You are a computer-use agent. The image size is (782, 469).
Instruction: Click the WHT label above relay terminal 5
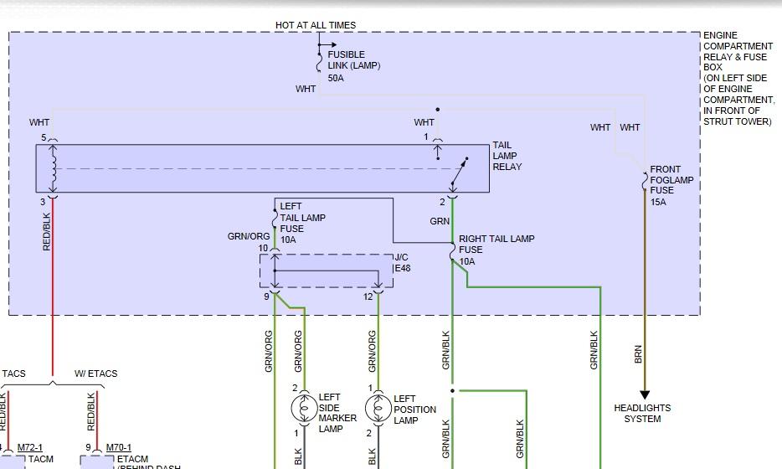(39, 122)
